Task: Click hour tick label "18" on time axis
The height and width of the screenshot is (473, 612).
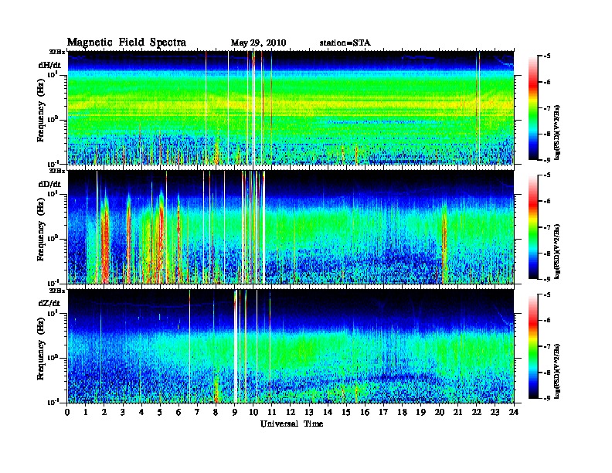Action: pos(402,412)
